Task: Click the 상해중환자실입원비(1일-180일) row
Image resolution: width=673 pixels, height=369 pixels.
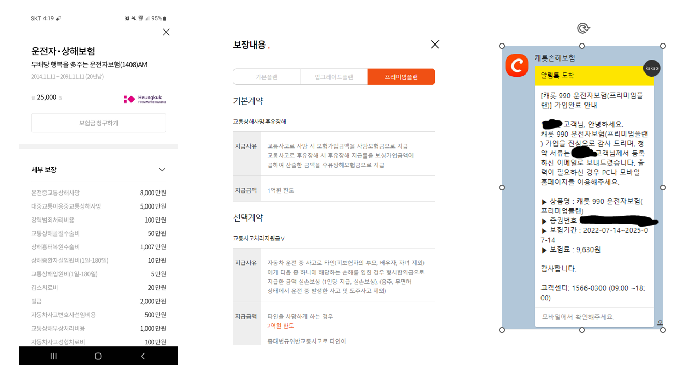Action: [x=98, y=260]
